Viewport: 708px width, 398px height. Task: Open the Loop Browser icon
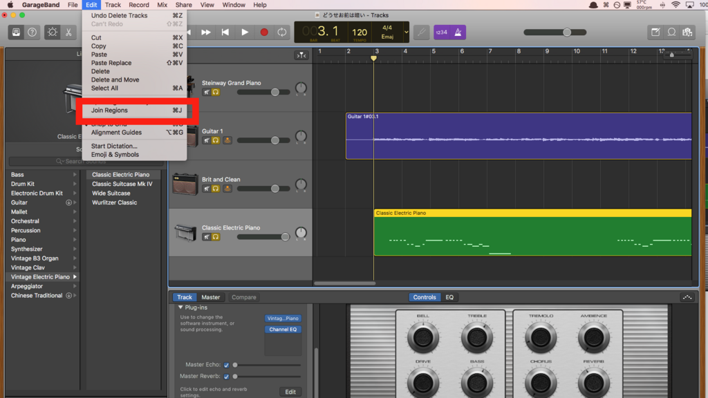click(x=671, y=32)
